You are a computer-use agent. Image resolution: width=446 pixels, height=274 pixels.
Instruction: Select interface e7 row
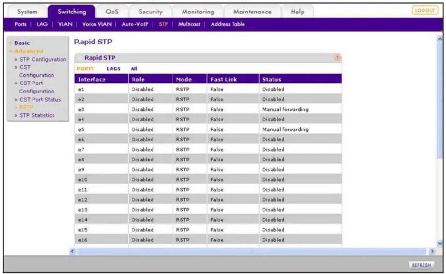point(208,150)
